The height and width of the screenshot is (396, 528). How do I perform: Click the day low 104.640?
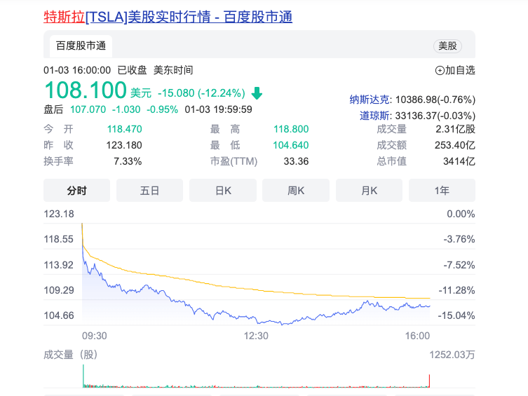[x=290, y=145]
